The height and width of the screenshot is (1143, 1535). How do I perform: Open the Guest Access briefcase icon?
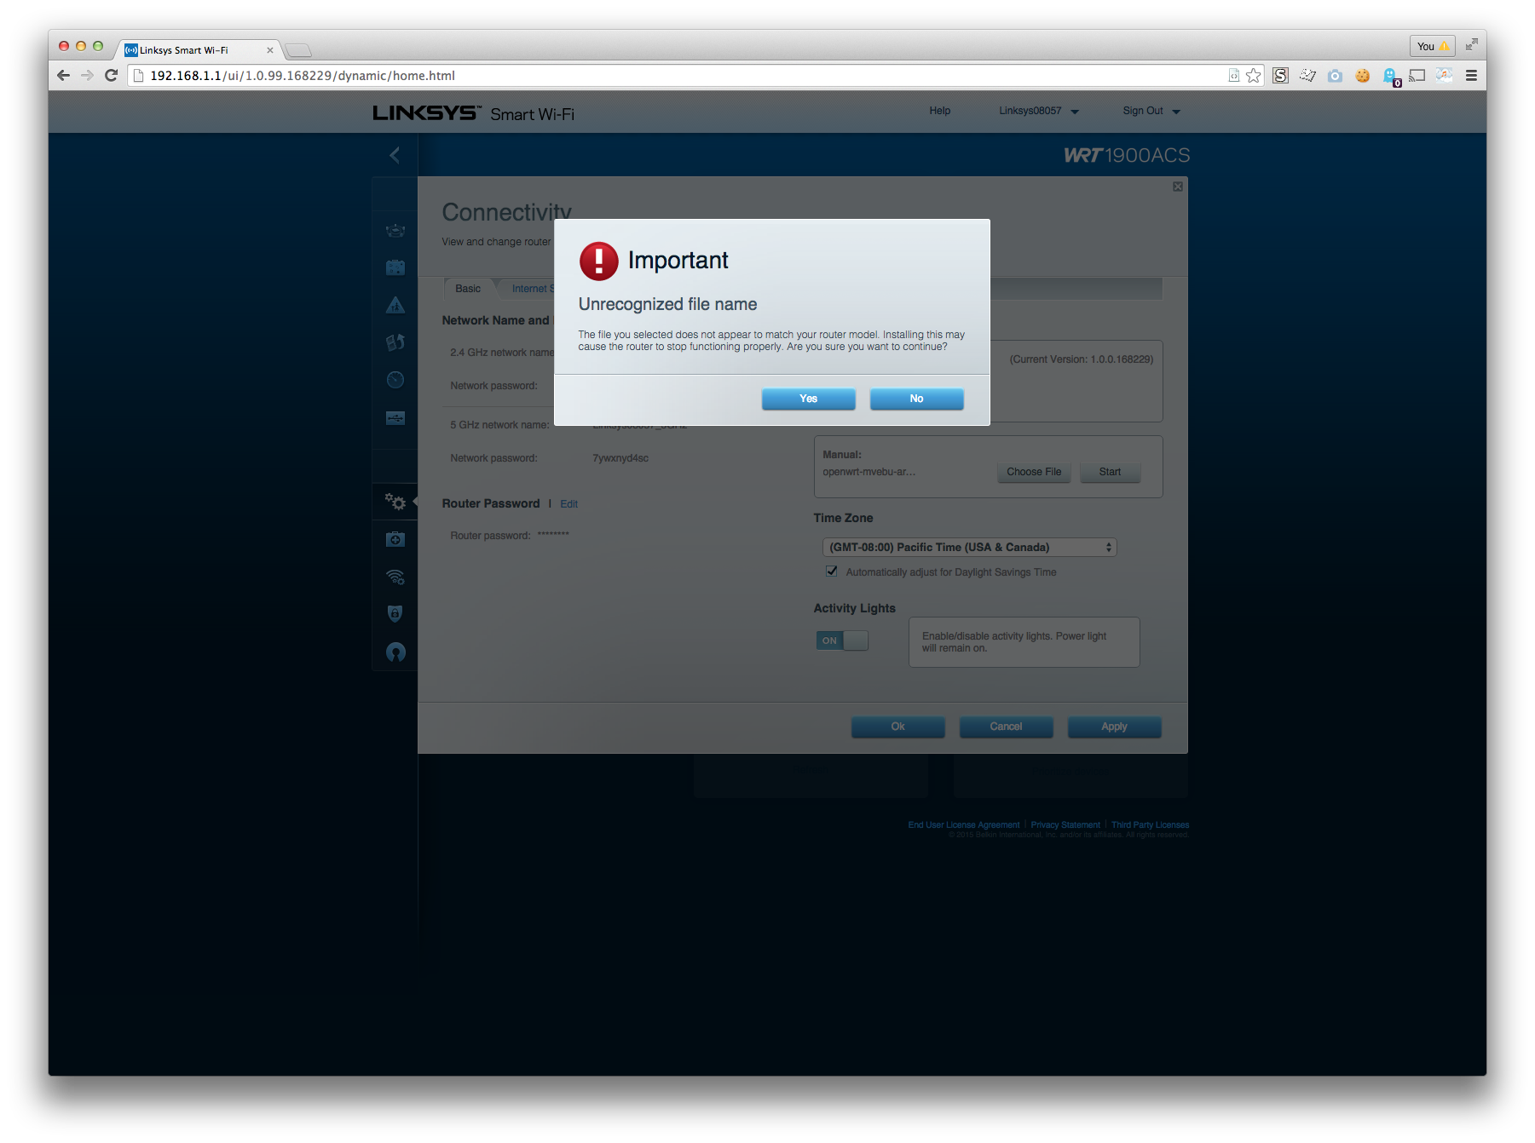coord(395,267)
